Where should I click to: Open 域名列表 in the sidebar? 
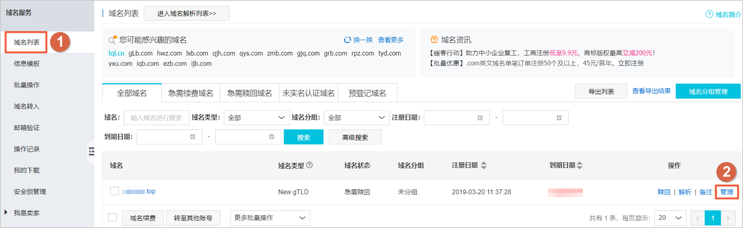click(27, 42)
